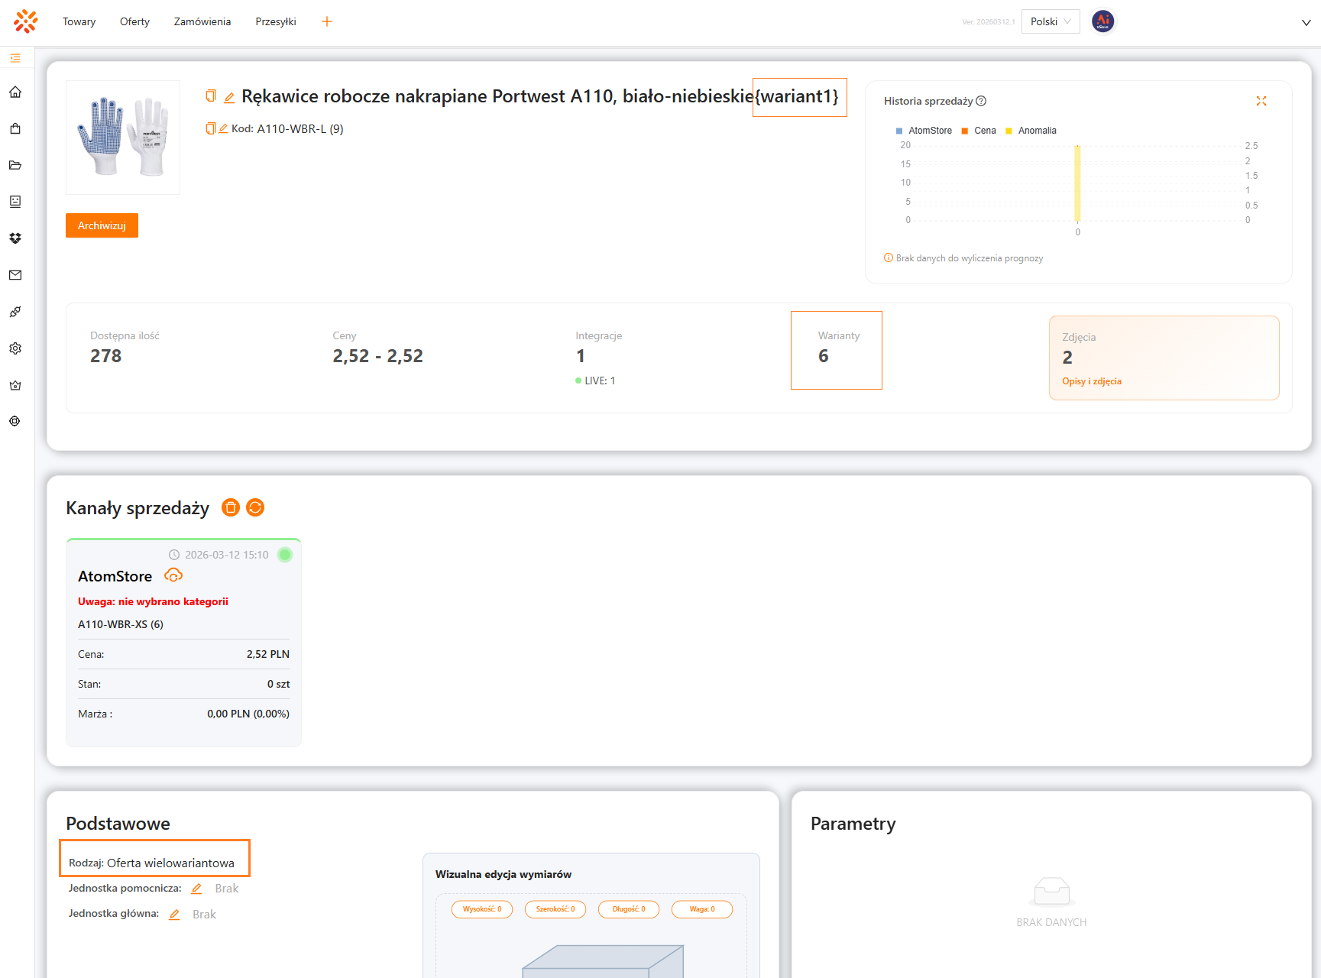Refresh sales channels with the sync icon
The image size is (1321, 978).
point(255,507)
